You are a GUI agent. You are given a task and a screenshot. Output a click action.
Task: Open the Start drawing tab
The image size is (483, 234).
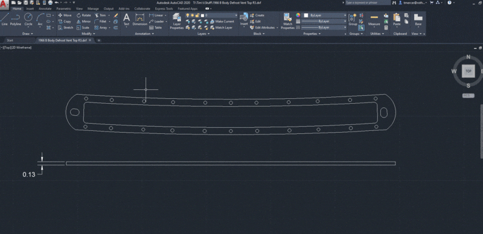click(x=10, y=40)
